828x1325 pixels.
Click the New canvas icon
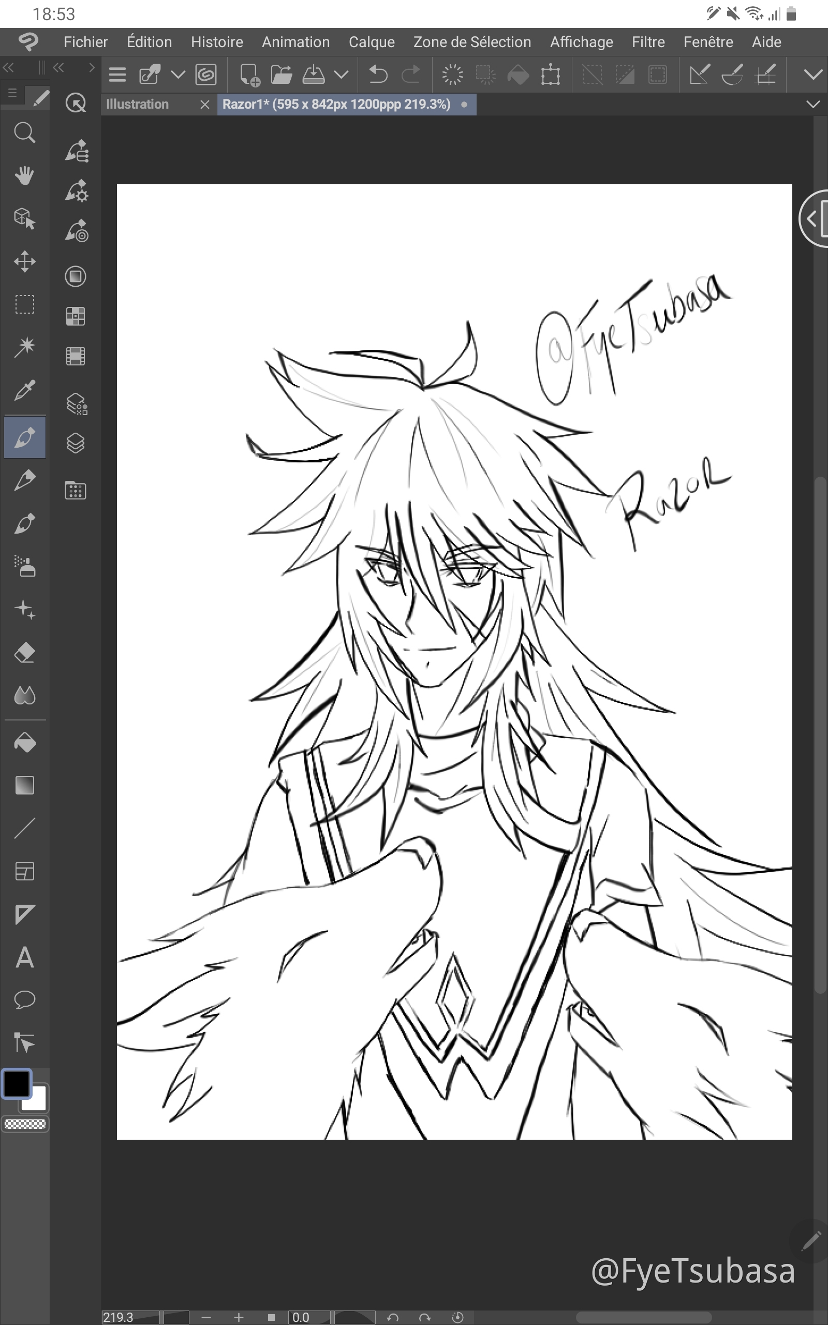(250, 75)
